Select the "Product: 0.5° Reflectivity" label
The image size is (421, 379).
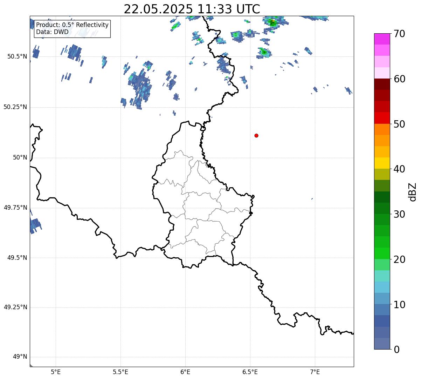click(72, 25)
